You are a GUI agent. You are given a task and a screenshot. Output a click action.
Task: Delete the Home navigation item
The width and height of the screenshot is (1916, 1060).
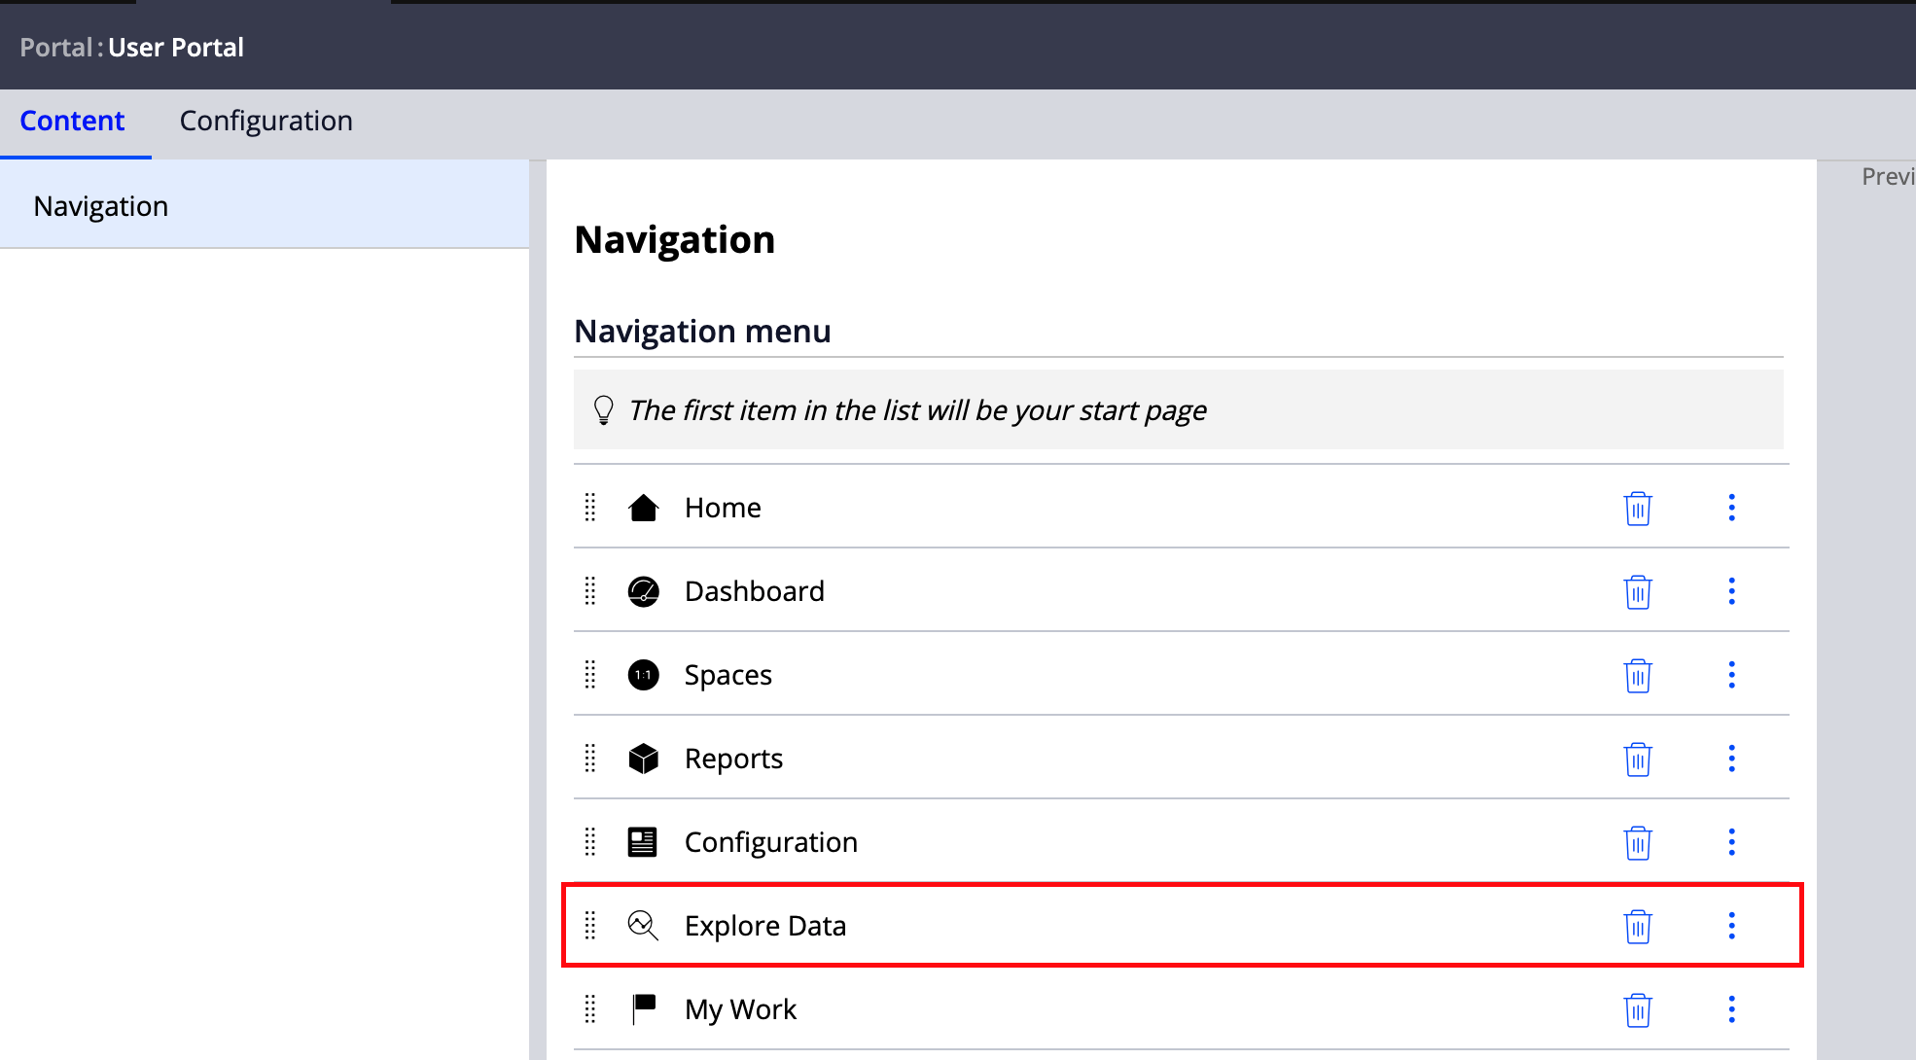(x=1638, y=508)
